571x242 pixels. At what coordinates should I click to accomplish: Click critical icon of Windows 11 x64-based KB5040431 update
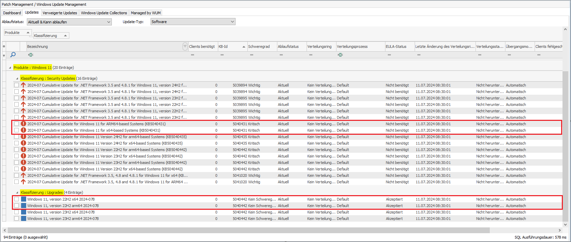(x=23, y=130)
